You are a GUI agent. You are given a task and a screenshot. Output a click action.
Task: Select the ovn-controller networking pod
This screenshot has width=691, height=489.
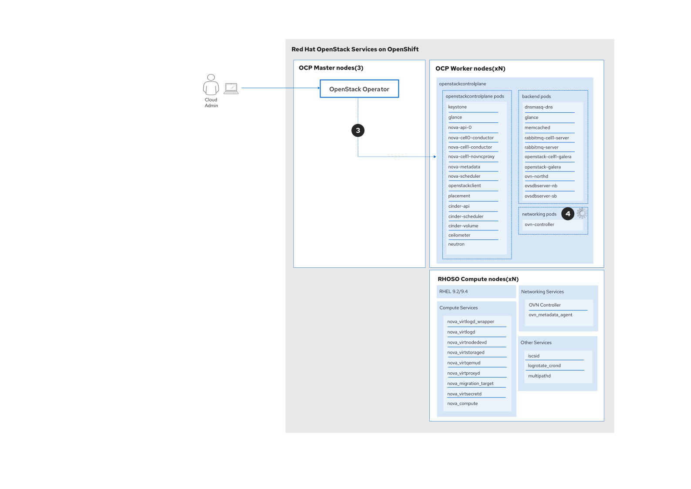(x=539, y=225)
